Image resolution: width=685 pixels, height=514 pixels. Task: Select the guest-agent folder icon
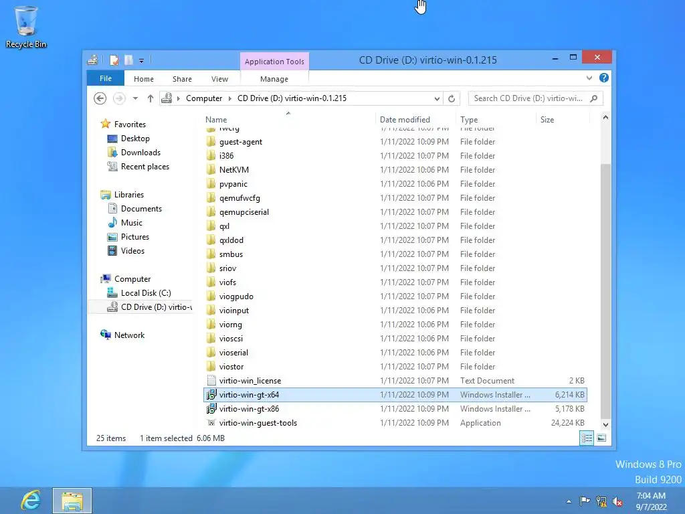pos(211,142)
